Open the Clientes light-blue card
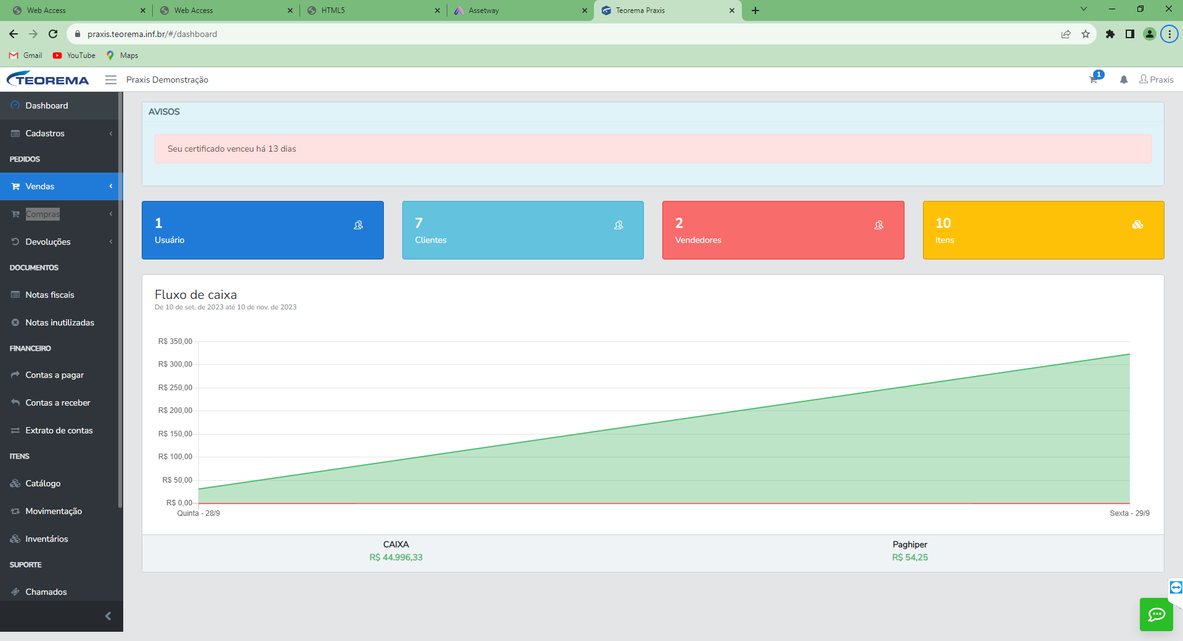The height and width of the screenshot is (641, 1183). (x=523, y=230)
